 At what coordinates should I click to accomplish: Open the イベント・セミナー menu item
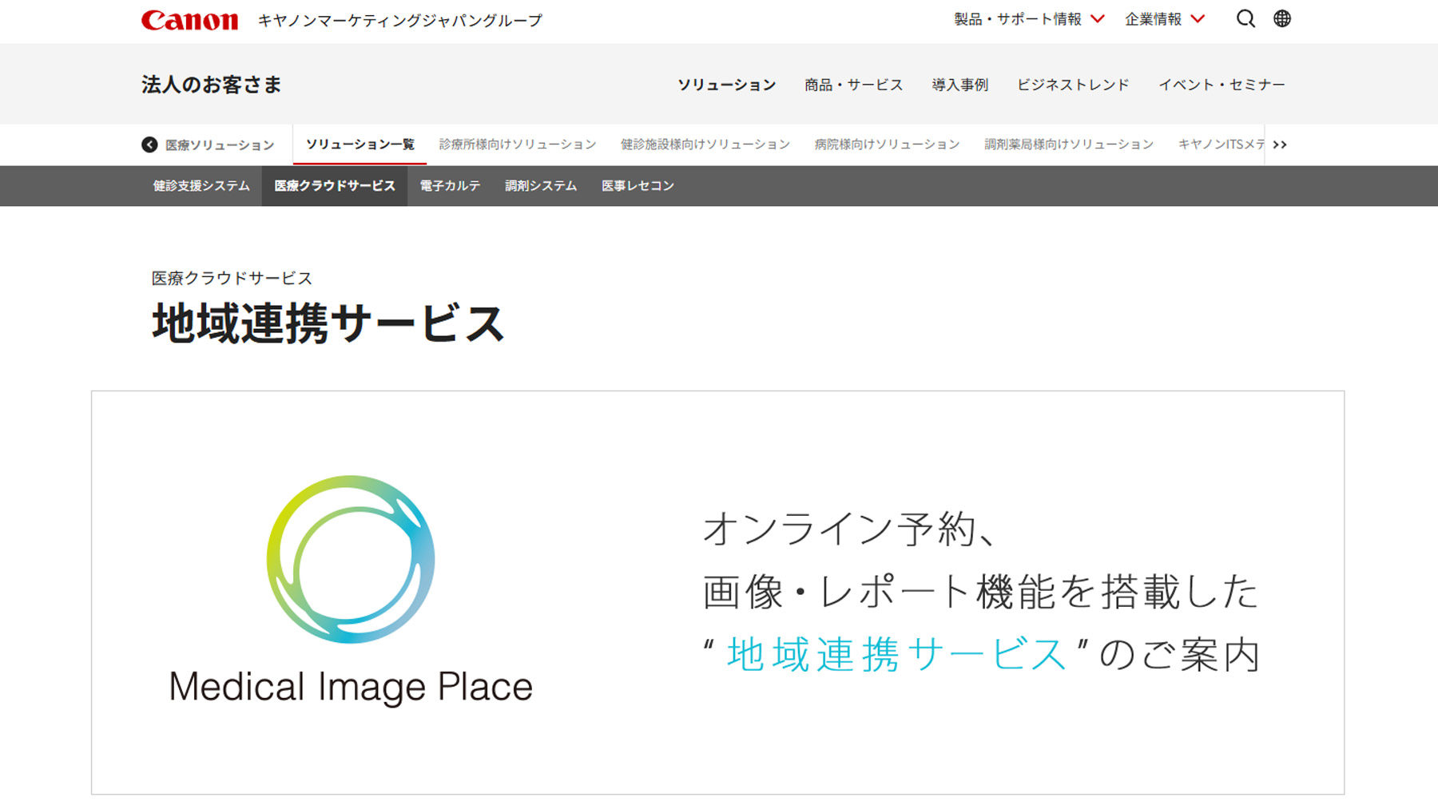coord(1222,85)
